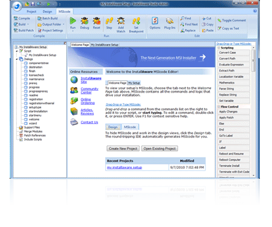Select the licensecheck dialog in tree

36,75
